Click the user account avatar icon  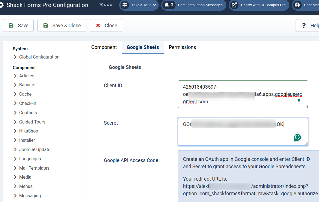click(x=297, y=5)
